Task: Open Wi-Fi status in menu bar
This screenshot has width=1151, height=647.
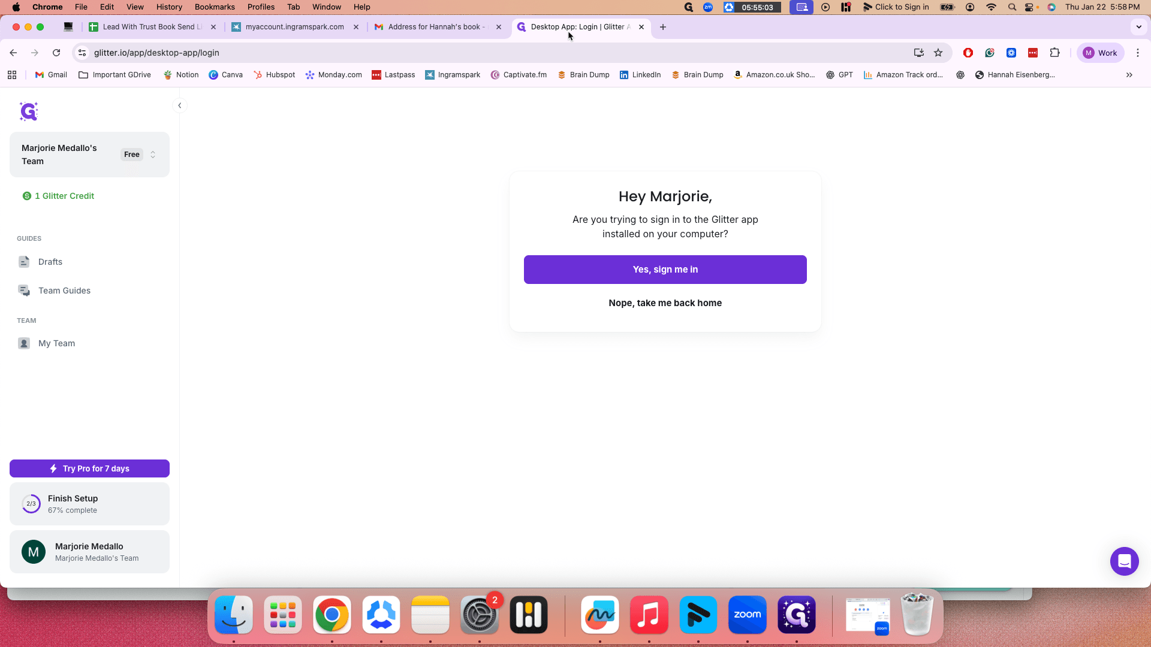Action: point(991,7)
